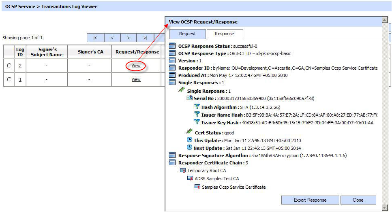Go to the first page of logs
The width and height of the screenshot is (392, 213).
point(95,38)
